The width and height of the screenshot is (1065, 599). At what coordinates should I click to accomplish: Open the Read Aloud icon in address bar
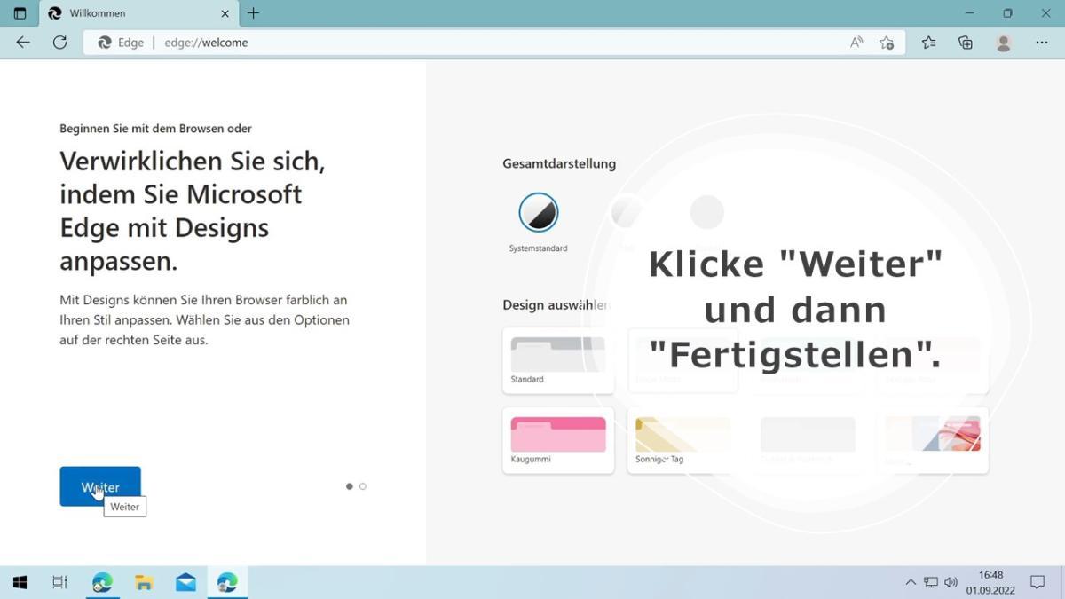pos(856,43)
